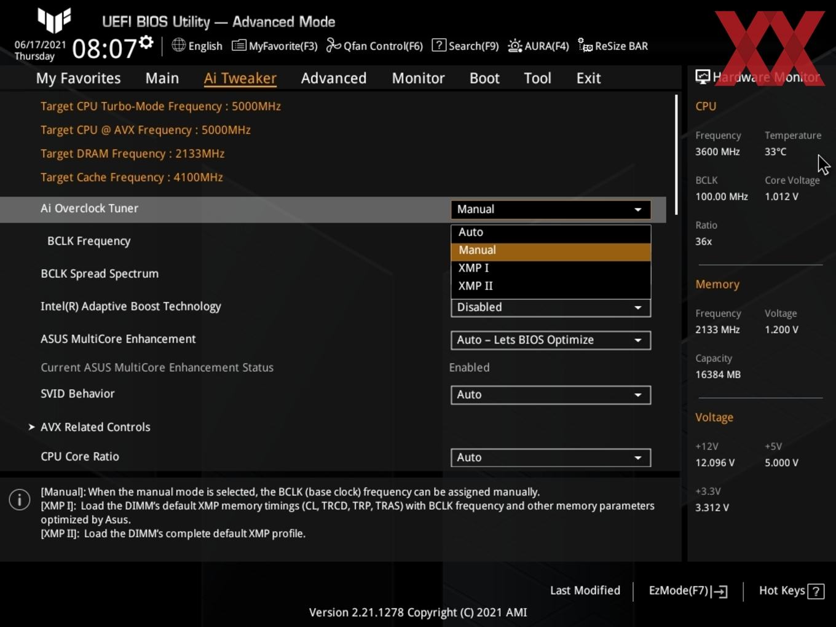This screenshot has width=836, height=627.
Task: Open the ASUS MultiCore Enhancement dropdown
Action: 551,340
